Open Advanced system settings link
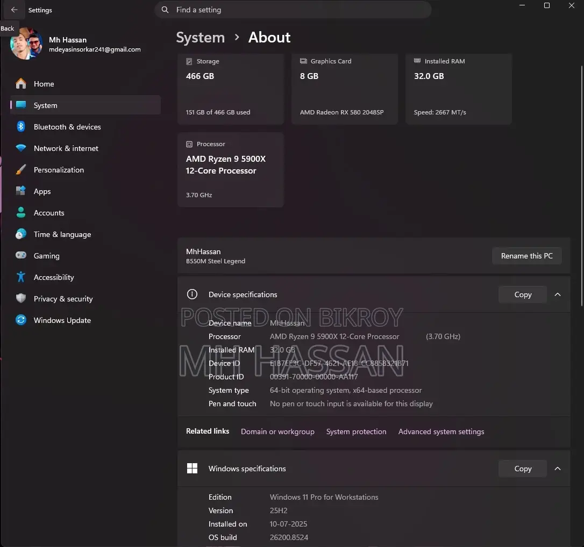This screenshot has height=547, width=584. 441,431
